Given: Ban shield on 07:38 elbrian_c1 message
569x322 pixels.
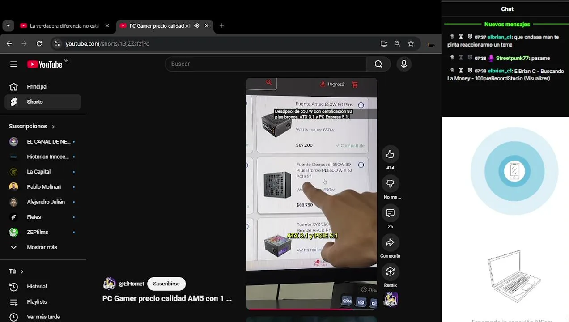Looking at the screenshot, I should [470, 71].
